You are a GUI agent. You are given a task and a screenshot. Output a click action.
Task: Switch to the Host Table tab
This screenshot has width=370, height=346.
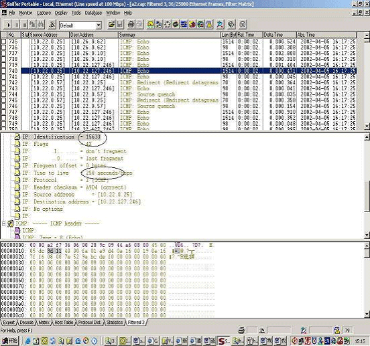(x=64, y=323)
